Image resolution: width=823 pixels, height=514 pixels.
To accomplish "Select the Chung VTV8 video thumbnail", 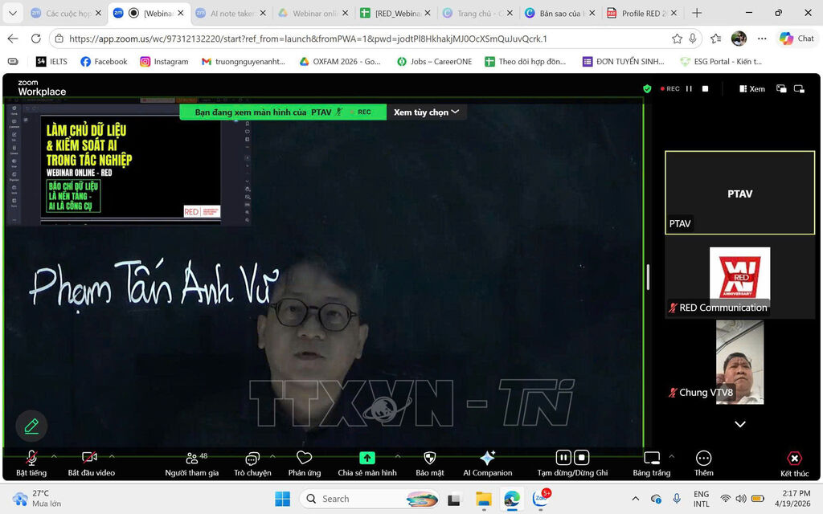I will pos(739,361).
